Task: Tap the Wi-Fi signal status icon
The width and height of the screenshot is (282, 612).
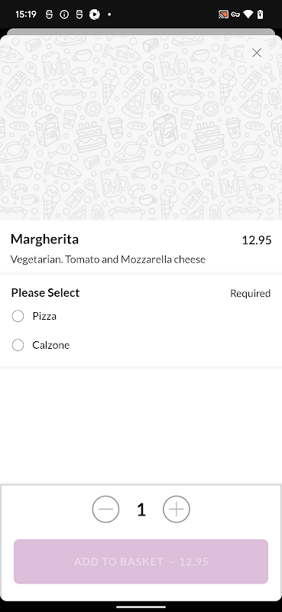Action: tap(248, 15)
